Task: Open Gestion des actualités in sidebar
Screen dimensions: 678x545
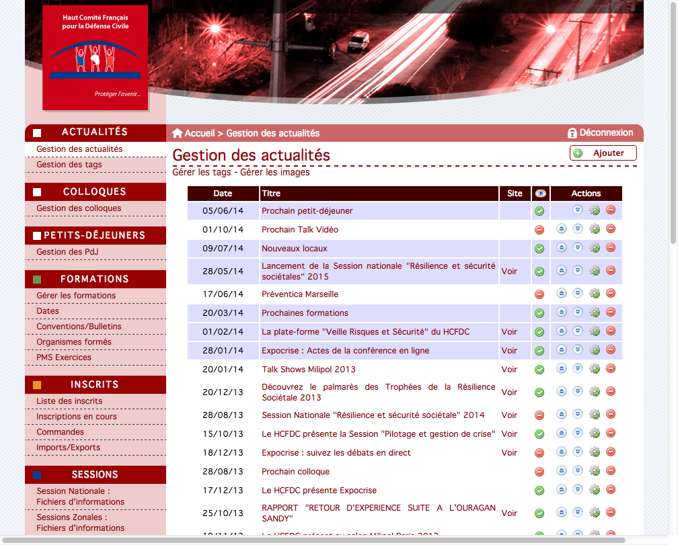Action: 79,149
